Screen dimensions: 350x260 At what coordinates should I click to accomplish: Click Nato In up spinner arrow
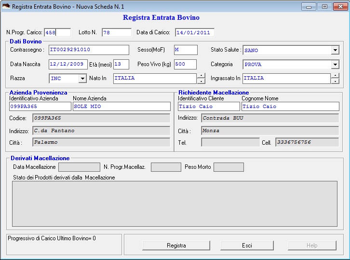point(201,76)
